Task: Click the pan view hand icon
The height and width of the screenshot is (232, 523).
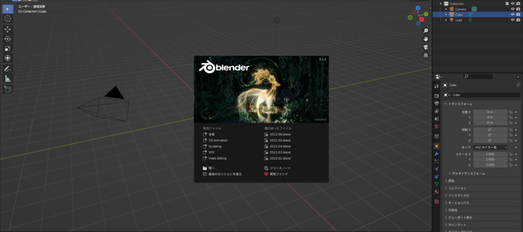Action: tap(425, 39)
